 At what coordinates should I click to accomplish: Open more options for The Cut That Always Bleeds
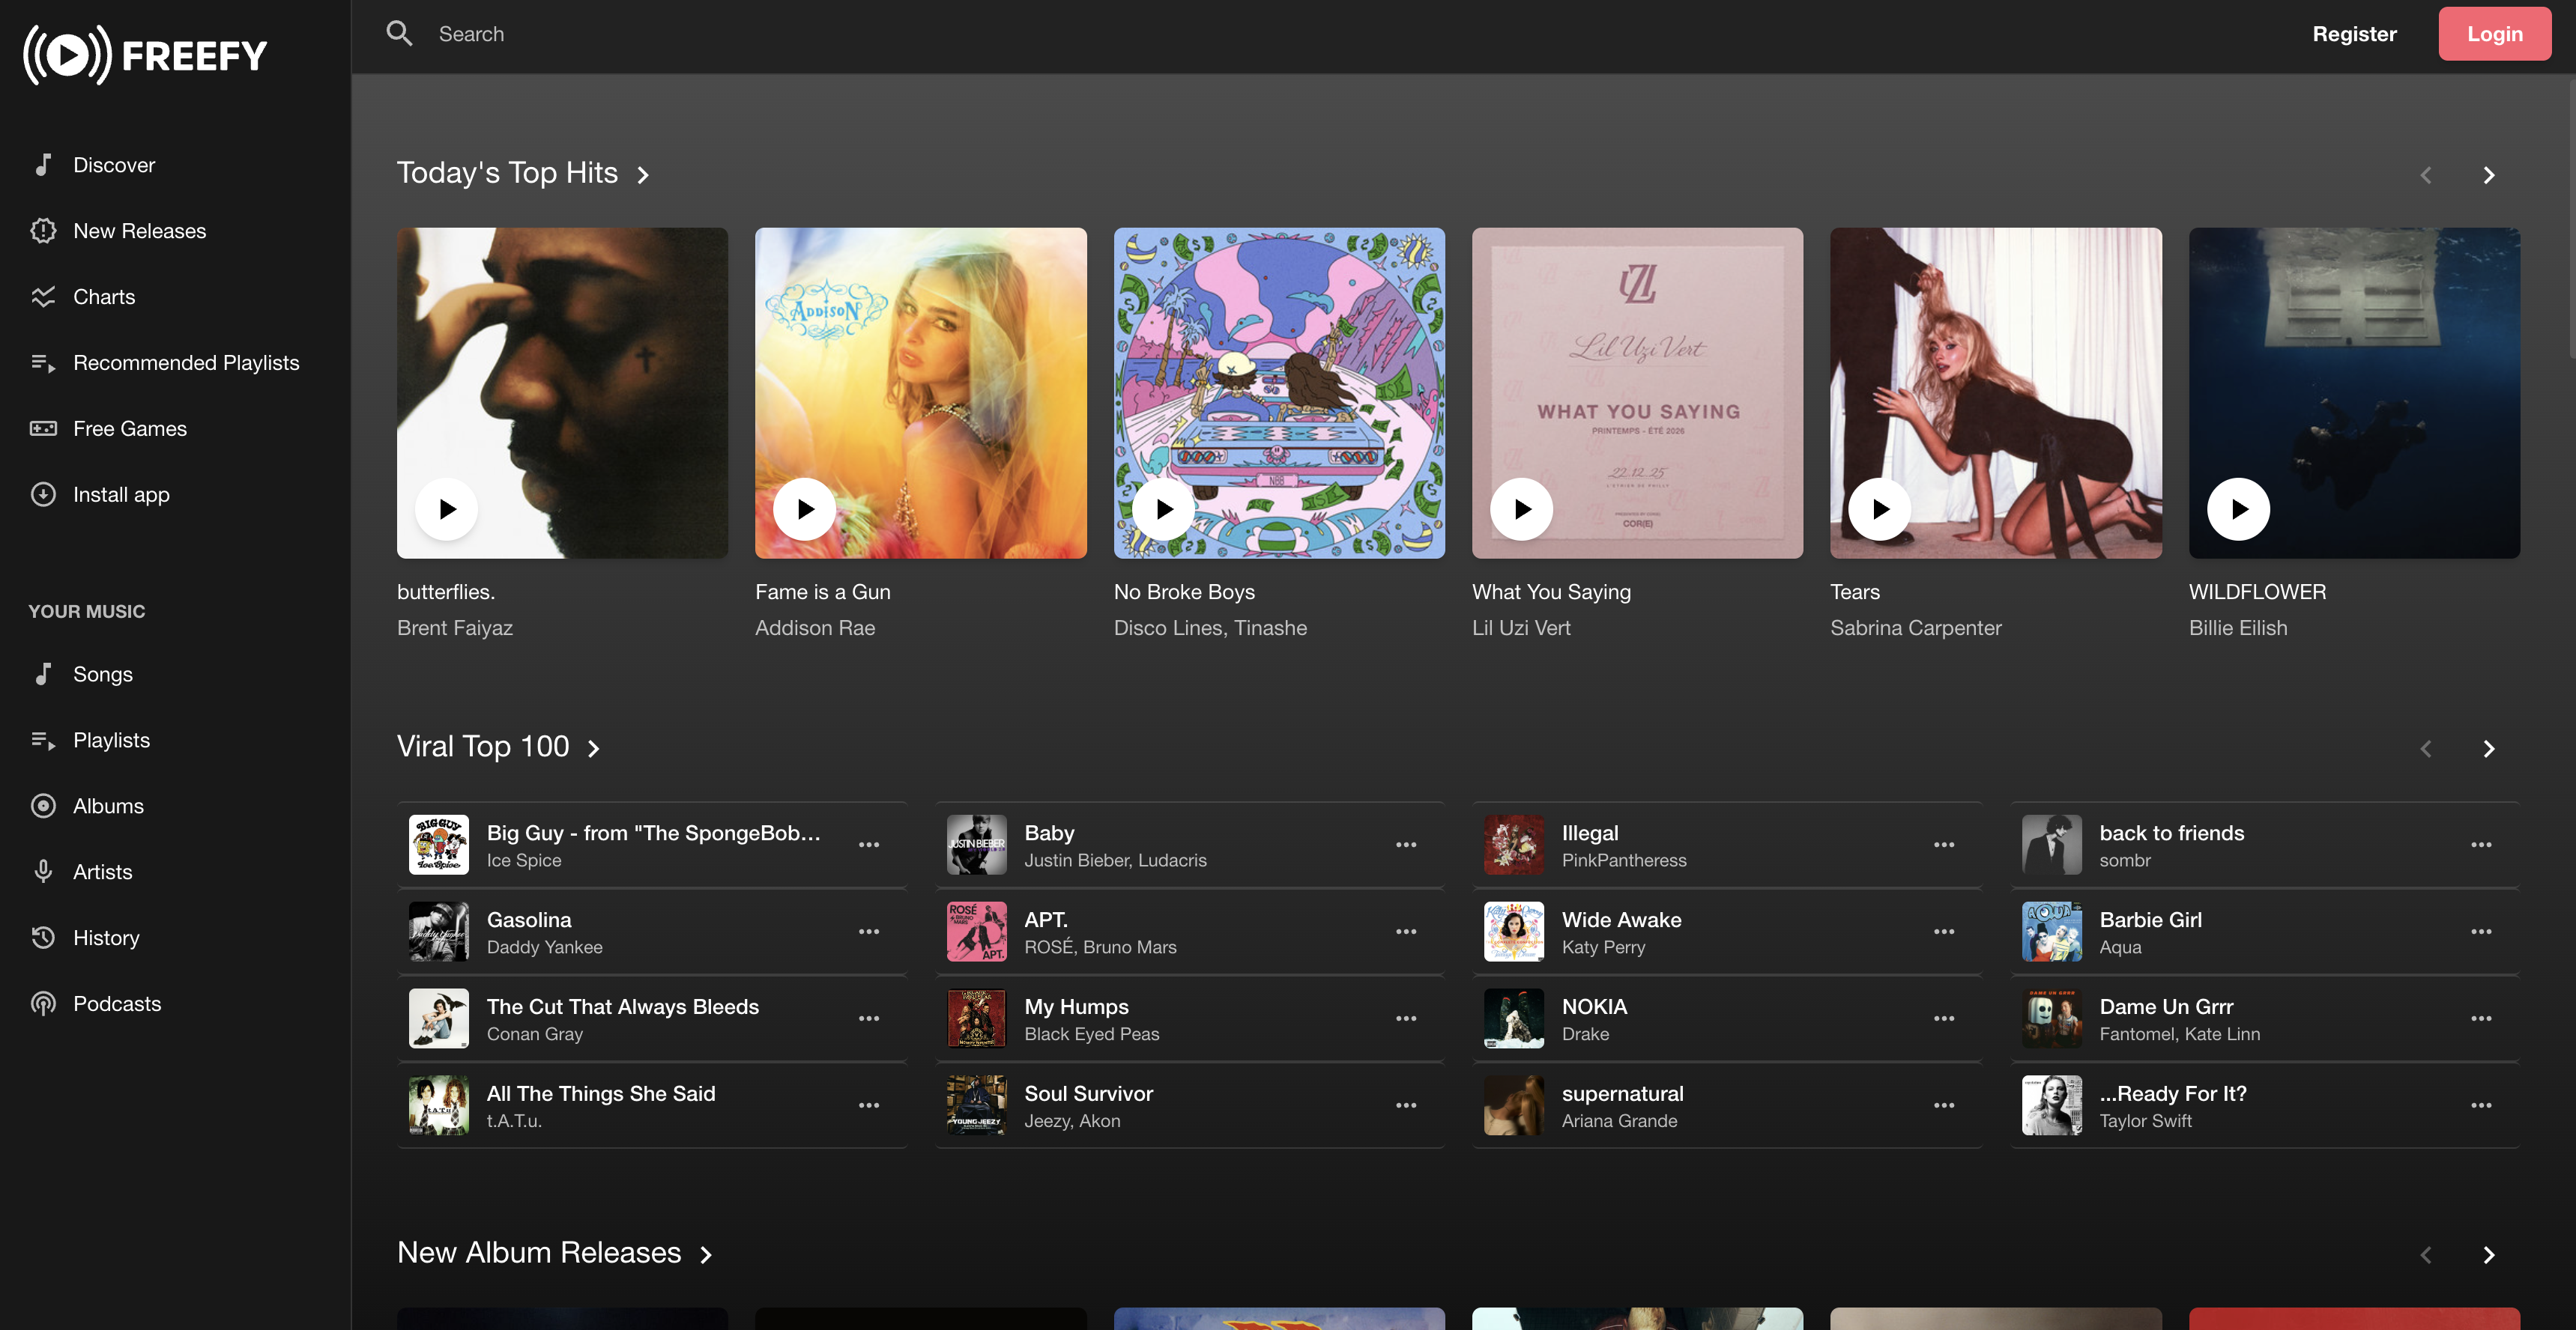tap(869, 1019)
